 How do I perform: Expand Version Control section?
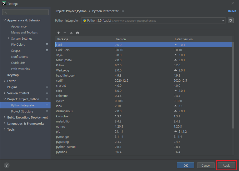coord(5,93)
